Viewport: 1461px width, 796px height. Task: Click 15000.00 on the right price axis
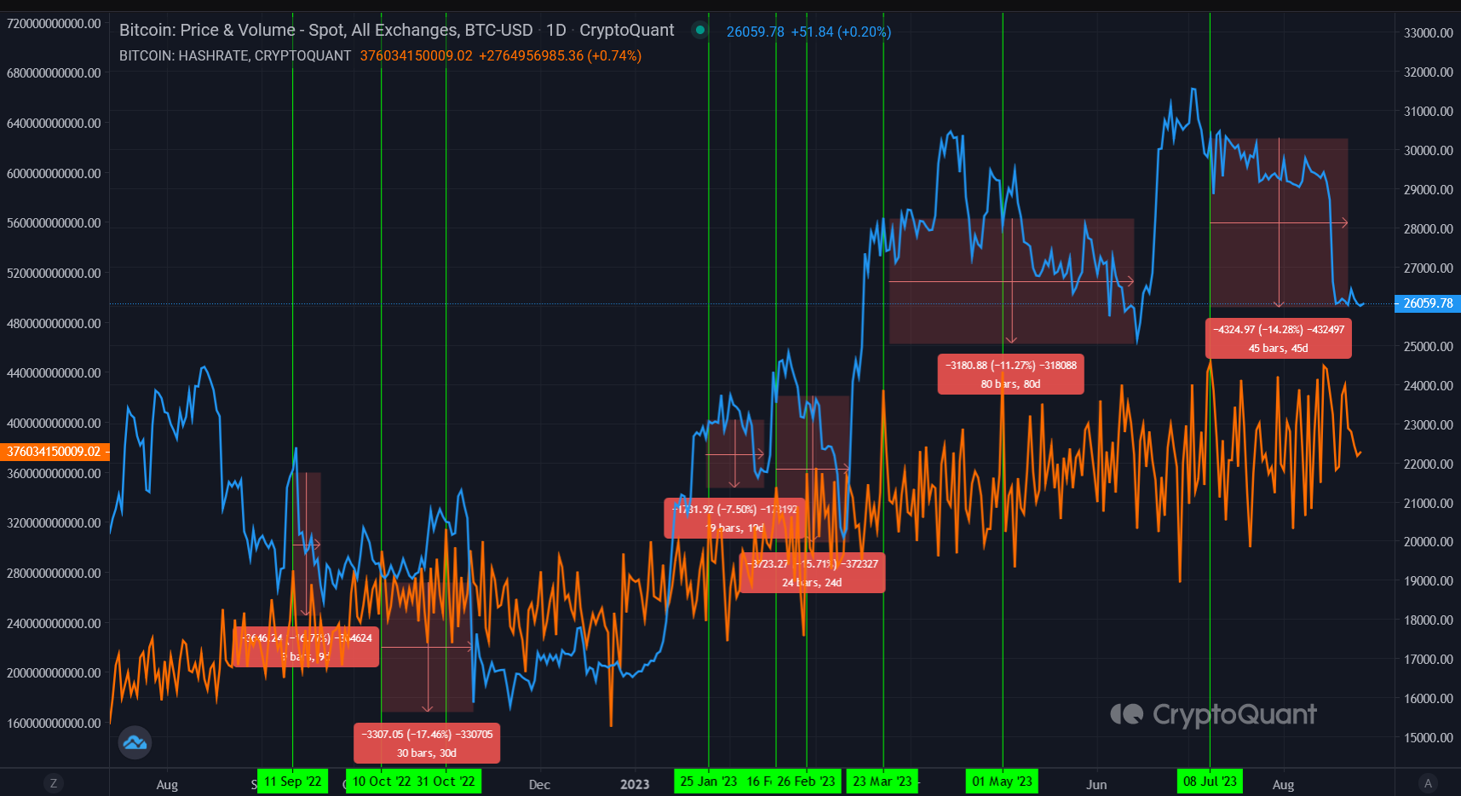[1428, 738]
